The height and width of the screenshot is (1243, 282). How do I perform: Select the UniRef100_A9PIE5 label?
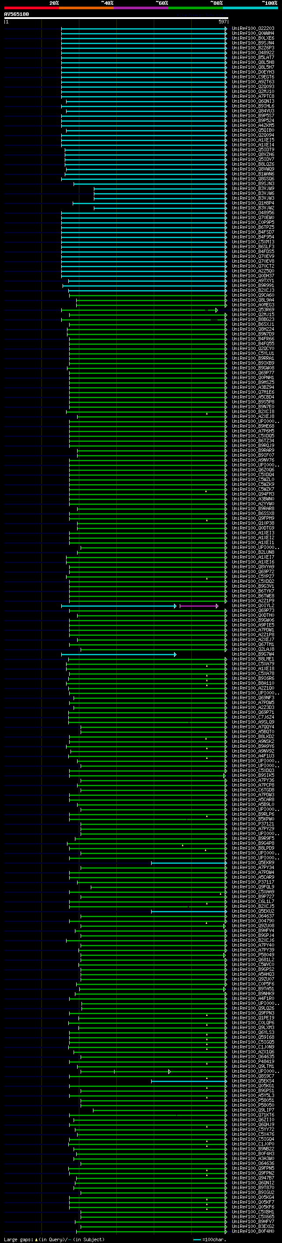click(253, 625)
